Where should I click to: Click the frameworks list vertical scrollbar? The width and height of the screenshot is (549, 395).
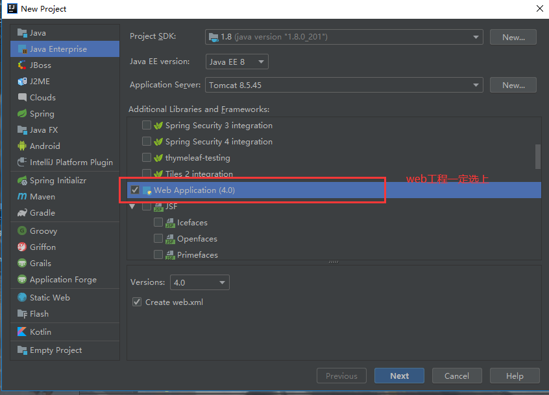coord(538,157)
